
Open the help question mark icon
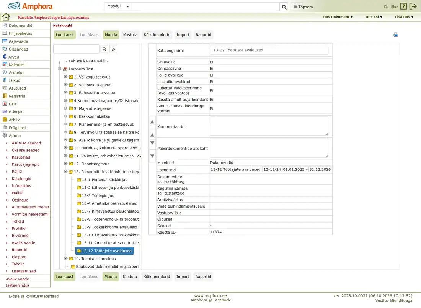coord(403,6)
